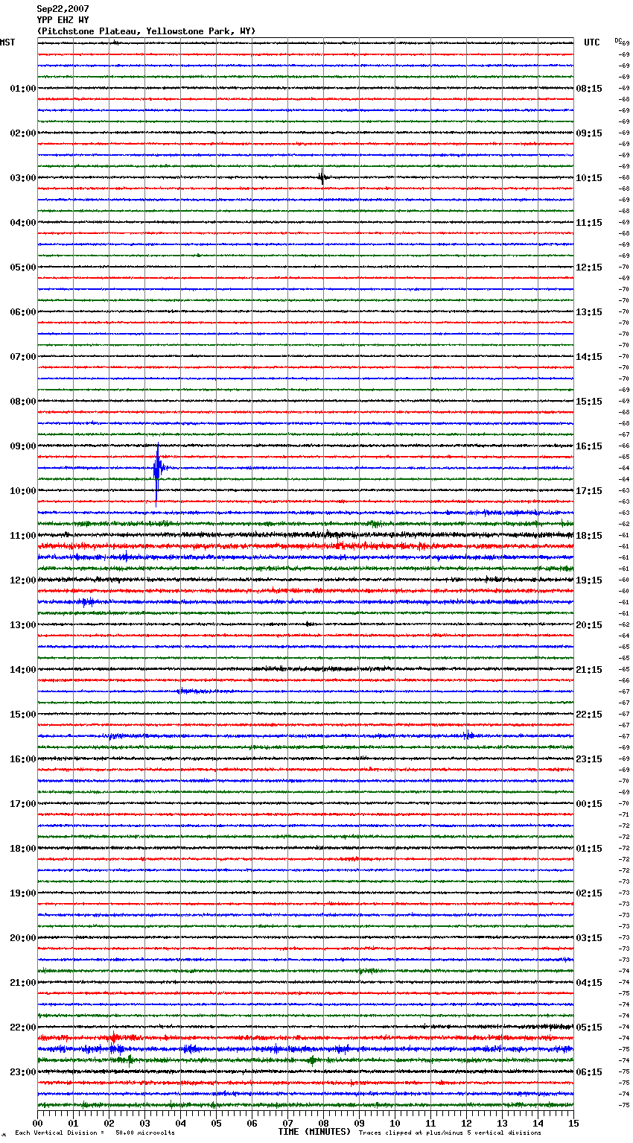This screenshot has width=633, height=1143.
Task: Select the 15:00 MST row label
Action: coord(23,715)
